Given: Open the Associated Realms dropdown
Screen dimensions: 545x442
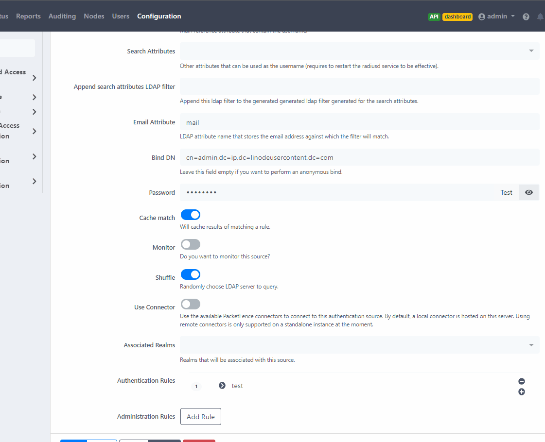Looking at the screenshot, I should 530,344.
